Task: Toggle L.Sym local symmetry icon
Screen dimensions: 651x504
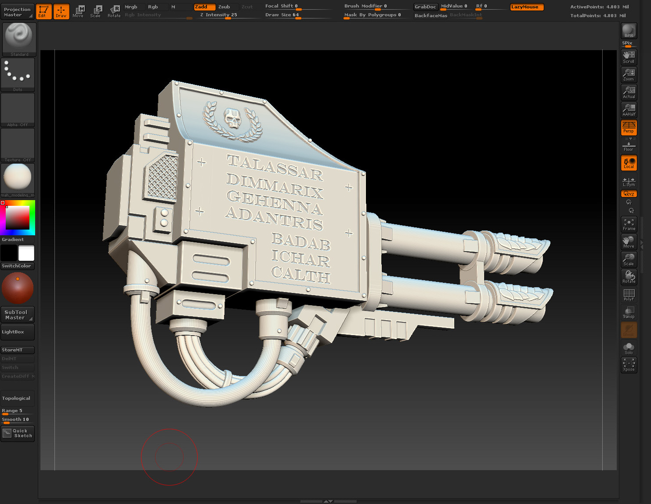Action: coord(629,181)
